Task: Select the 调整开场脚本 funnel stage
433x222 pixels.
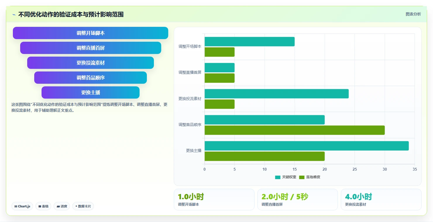Action: point(90,33)
